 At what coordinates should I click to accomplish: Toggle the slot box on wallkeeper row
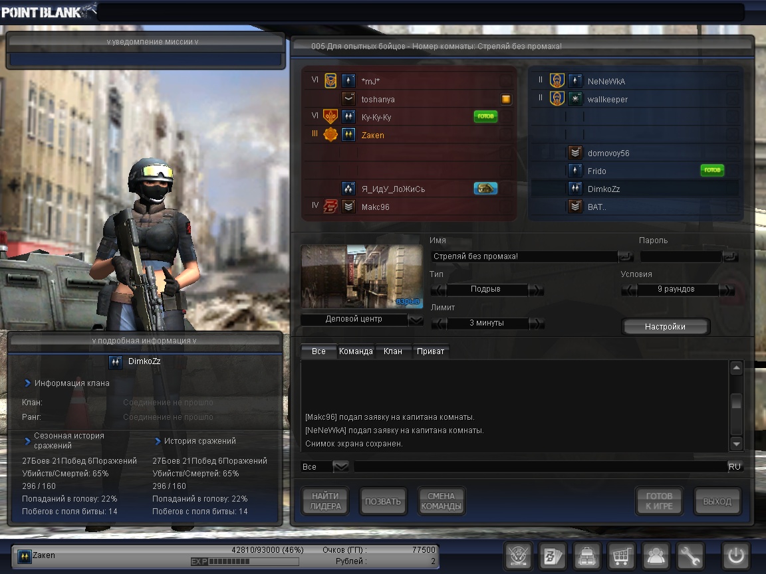[x=732, y=99]
